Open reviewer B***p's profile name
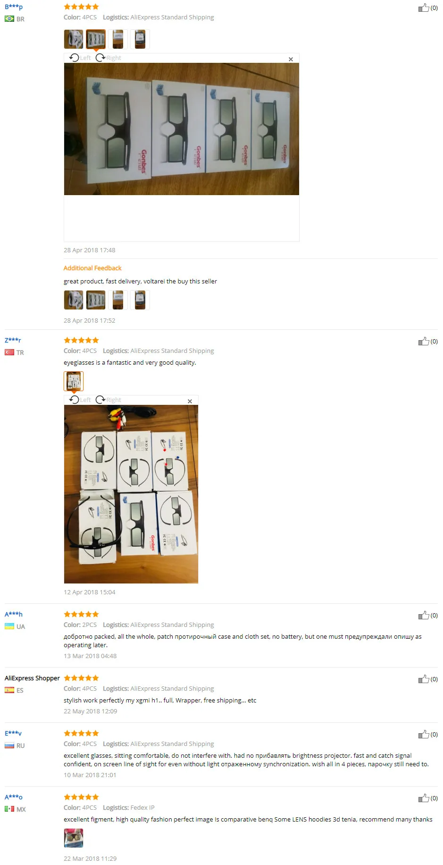This screenshot has width=443, height=865. tap(14, 7)
